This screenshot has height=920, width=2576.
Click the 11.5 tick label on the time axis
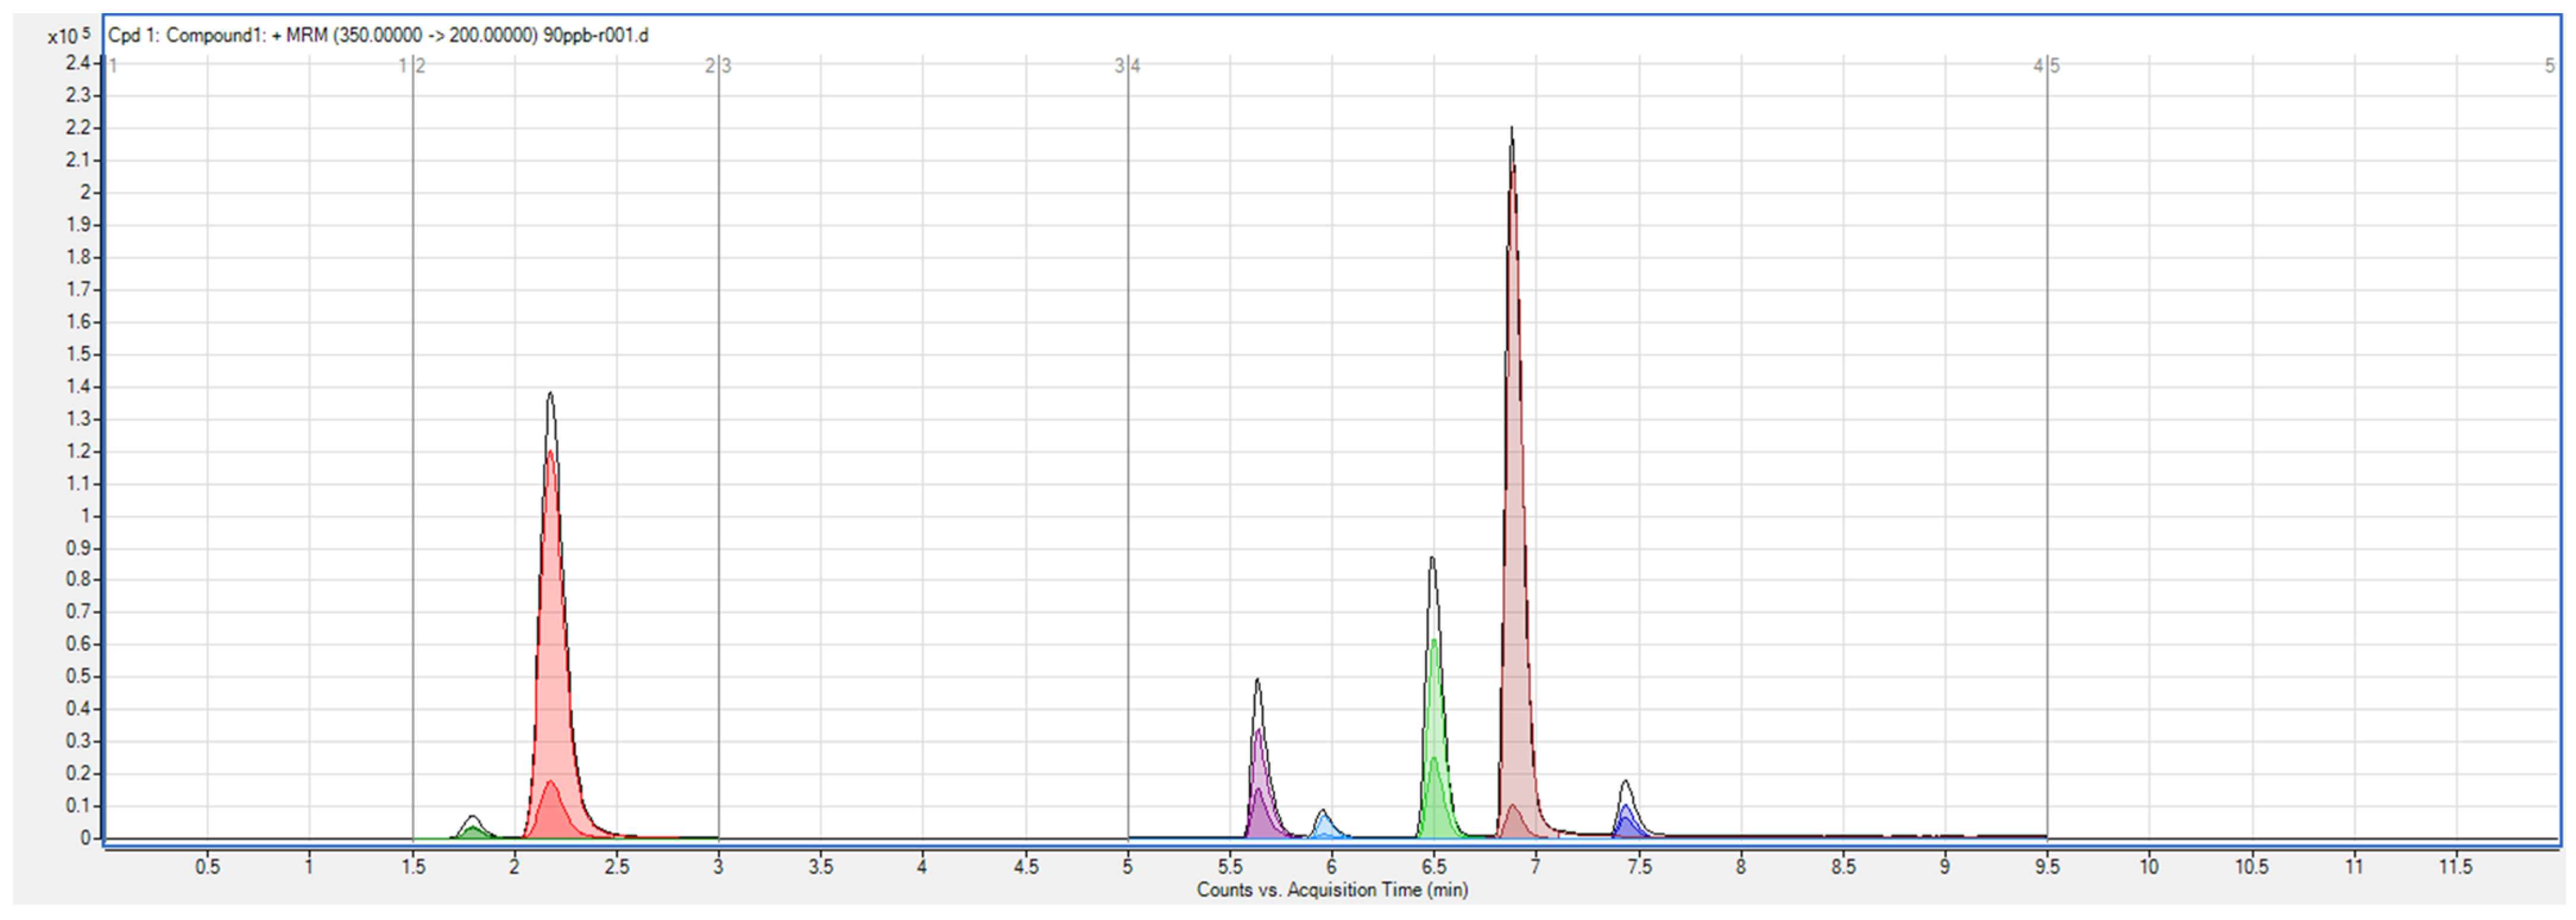click(2455, 867)
